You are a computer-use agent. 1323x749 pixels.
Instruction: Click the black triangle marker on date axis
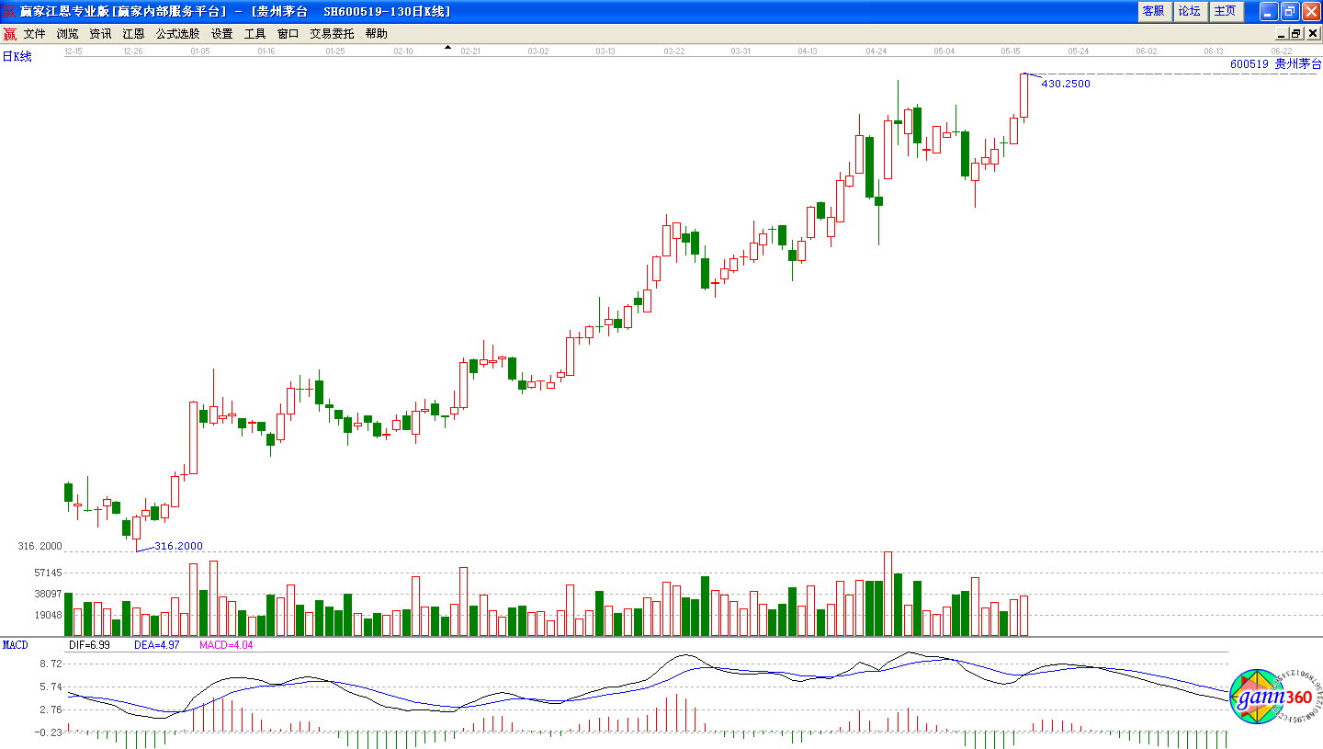pyautogui.click(x=447, y=47)
